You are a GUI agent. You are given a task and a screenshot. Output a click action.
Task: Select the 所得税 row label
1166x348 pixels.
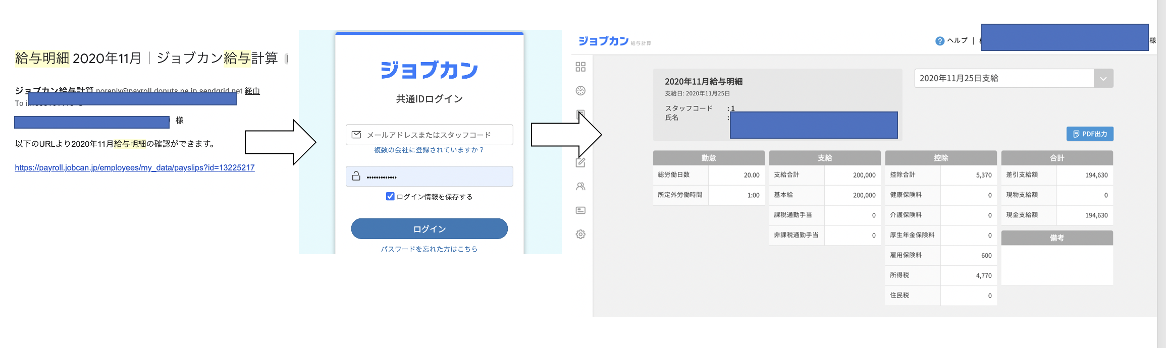tap(899, 275)
